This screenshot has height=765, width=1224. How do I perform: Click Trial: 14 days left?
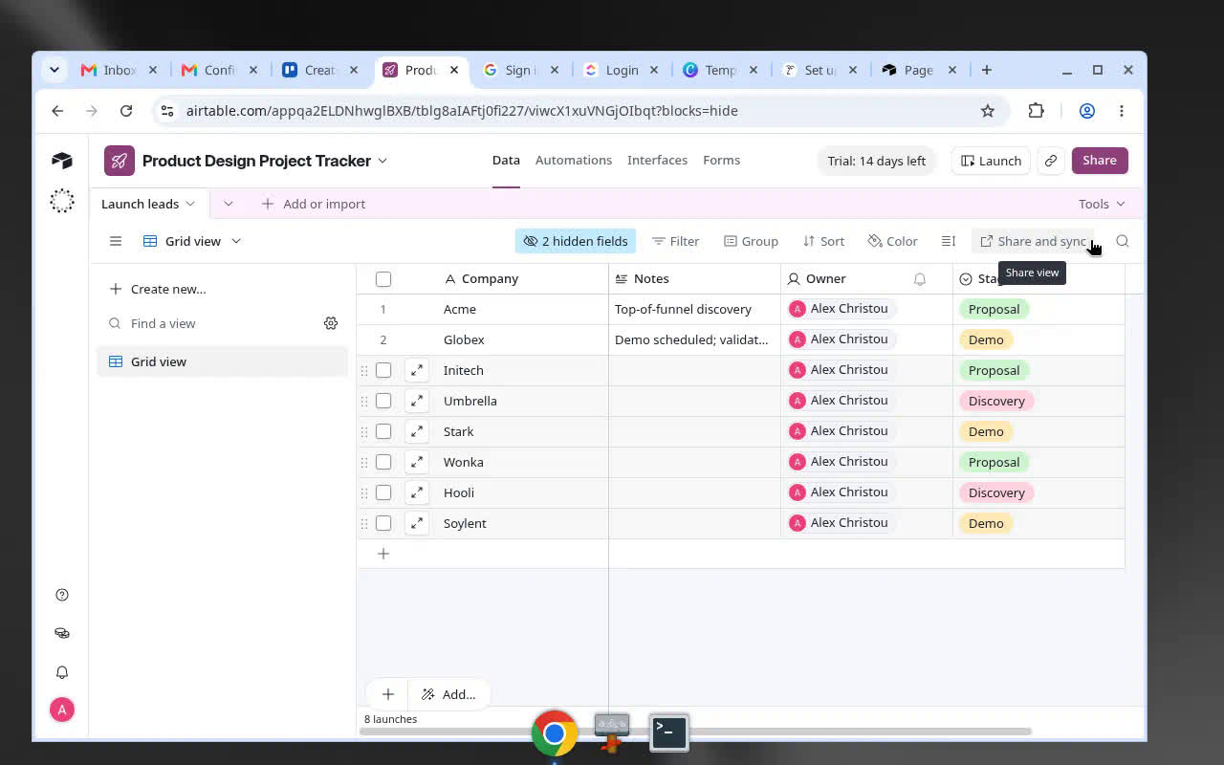(876, 161)
